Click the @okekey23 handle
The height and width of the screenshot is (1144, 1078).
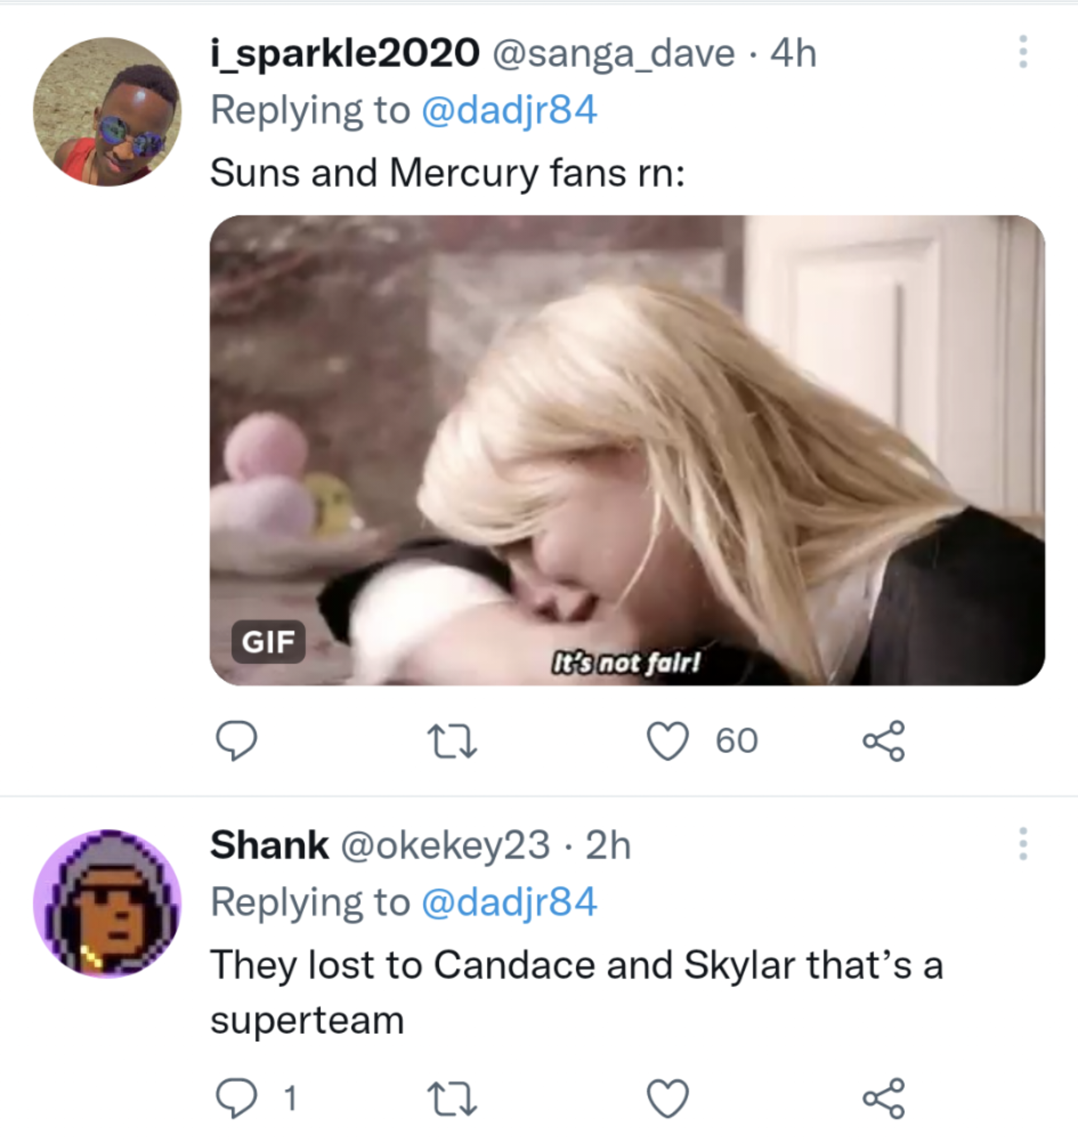coord(446,845)
